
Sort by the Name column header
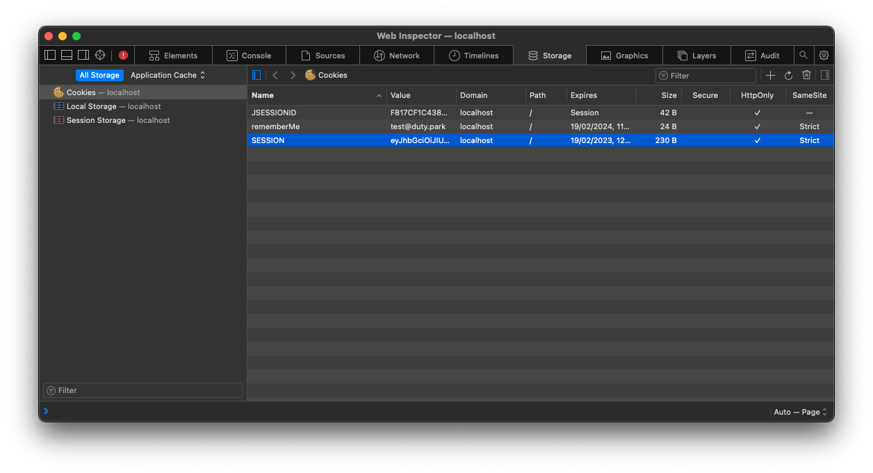317,95
